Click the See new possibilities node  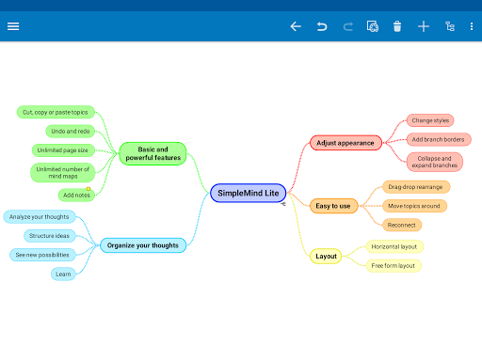click(42, 255)
